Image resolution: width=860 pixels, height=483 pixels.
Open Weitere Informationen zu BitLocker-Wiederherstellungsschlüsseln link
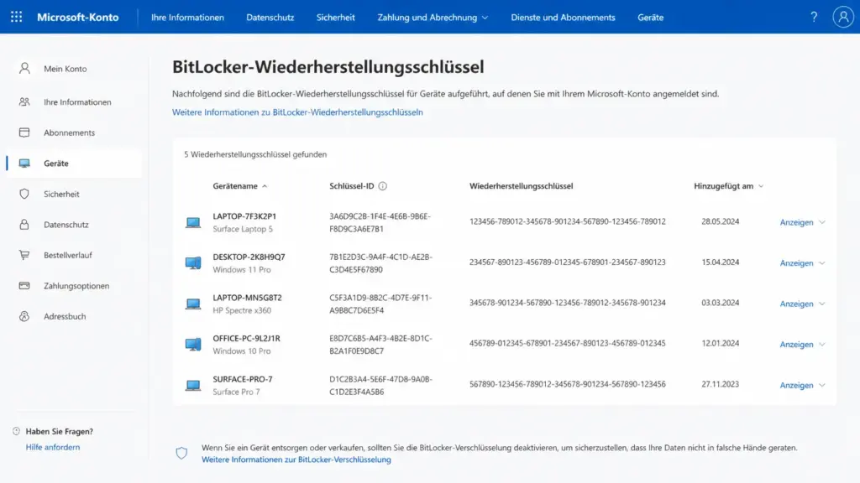click(297, 112)
